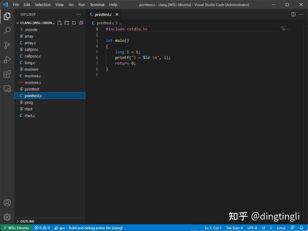Viewport: 308px width, 231px height.
Task: Open long.c in Explorer
Action: (50, 63)
